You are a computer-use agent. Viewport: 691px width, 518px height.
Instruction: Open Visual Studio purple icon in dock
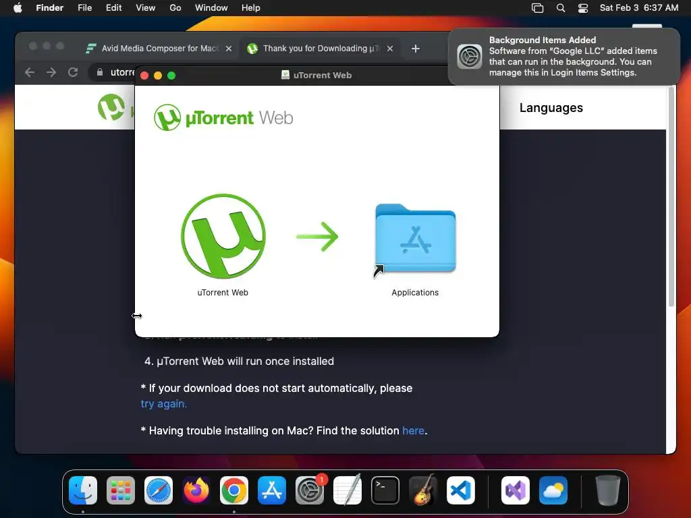[516, 490]
